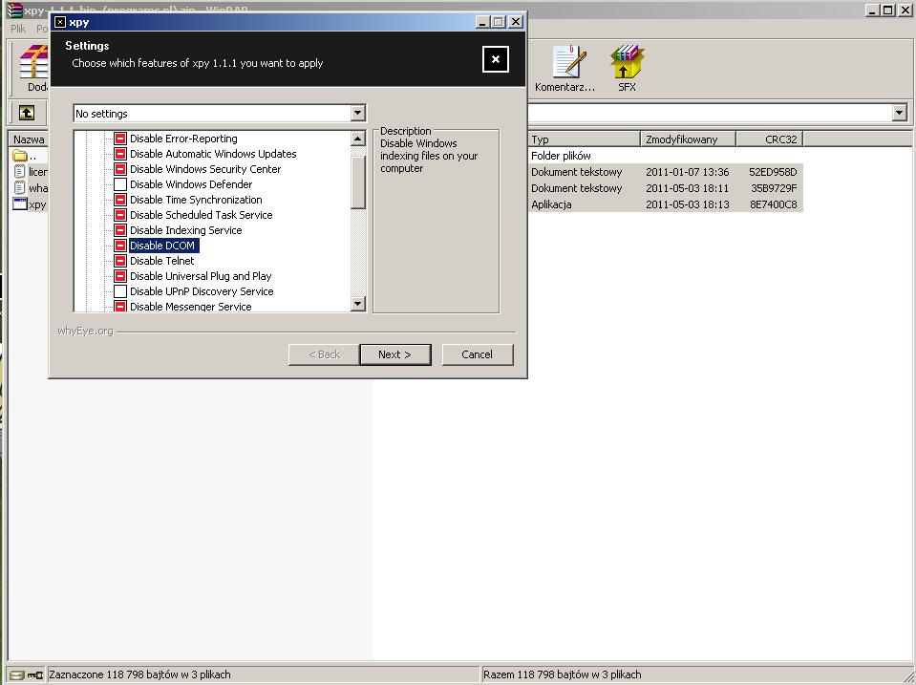916x685 pixels.
Task: Click the Aplikacja type cell in WinRAR
Action: 551,204
